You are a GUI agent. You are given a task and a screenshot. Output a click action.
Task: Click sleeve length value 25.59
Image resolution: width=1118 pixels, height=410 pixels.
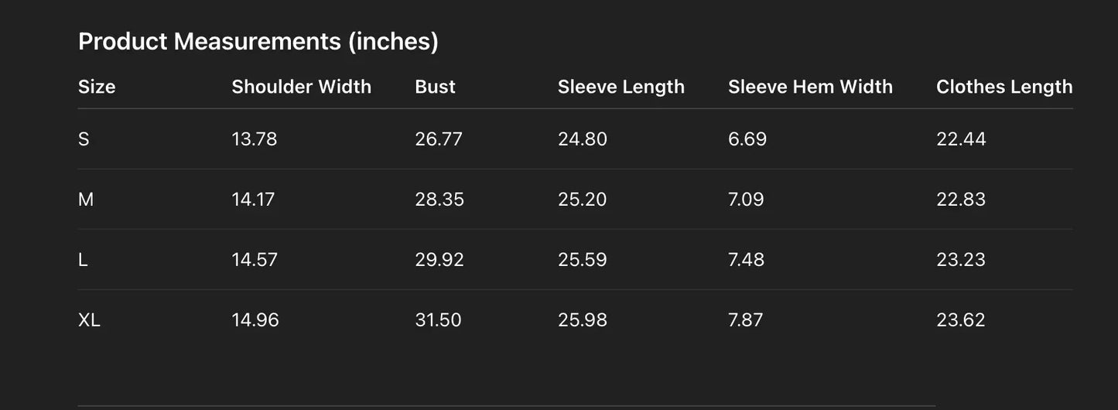coord(582,260)
